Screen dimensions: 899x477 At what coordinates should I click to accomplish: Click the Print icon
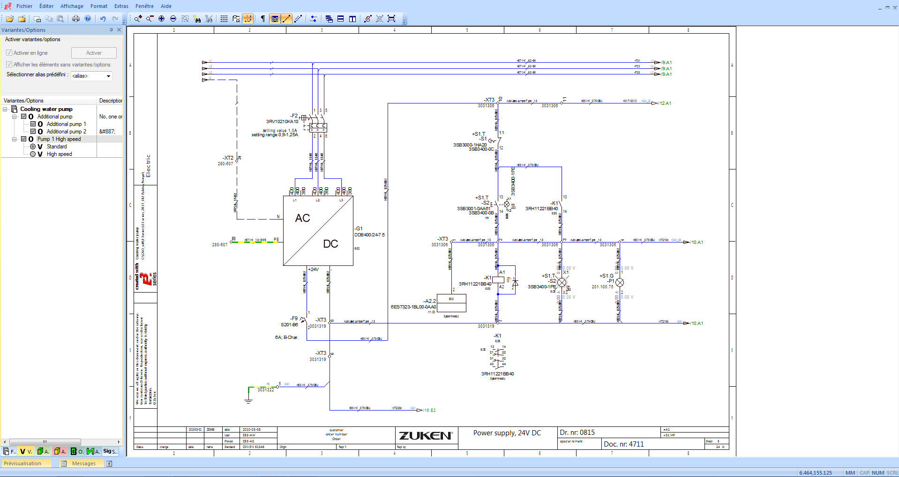pos(75,19)
